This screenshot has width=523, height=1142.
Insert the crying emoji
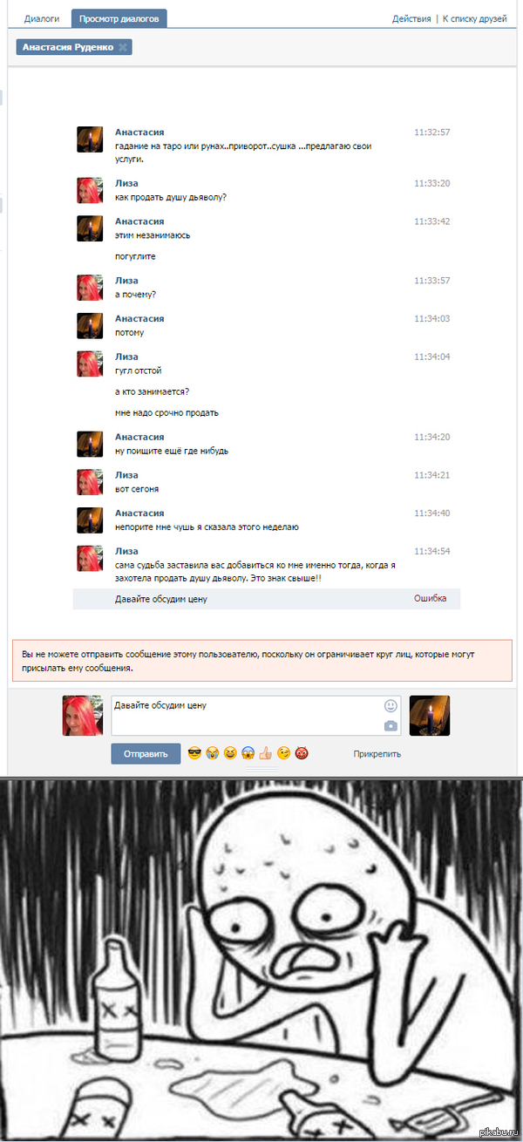[212, 753]
